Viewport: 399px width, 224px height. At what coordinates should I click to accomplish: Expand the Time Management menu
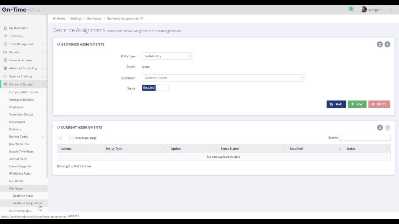[24, 44]
